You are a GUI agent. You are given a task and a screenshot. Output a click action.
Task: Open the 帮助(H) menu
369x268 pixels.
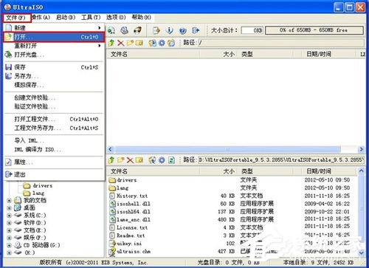141,18
